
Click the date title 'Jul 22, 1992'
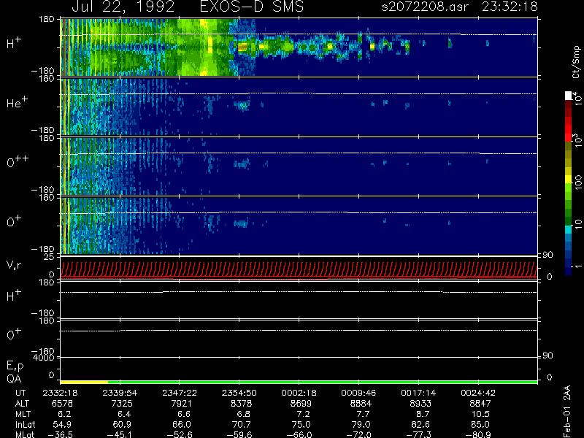[x=123, y=7]
